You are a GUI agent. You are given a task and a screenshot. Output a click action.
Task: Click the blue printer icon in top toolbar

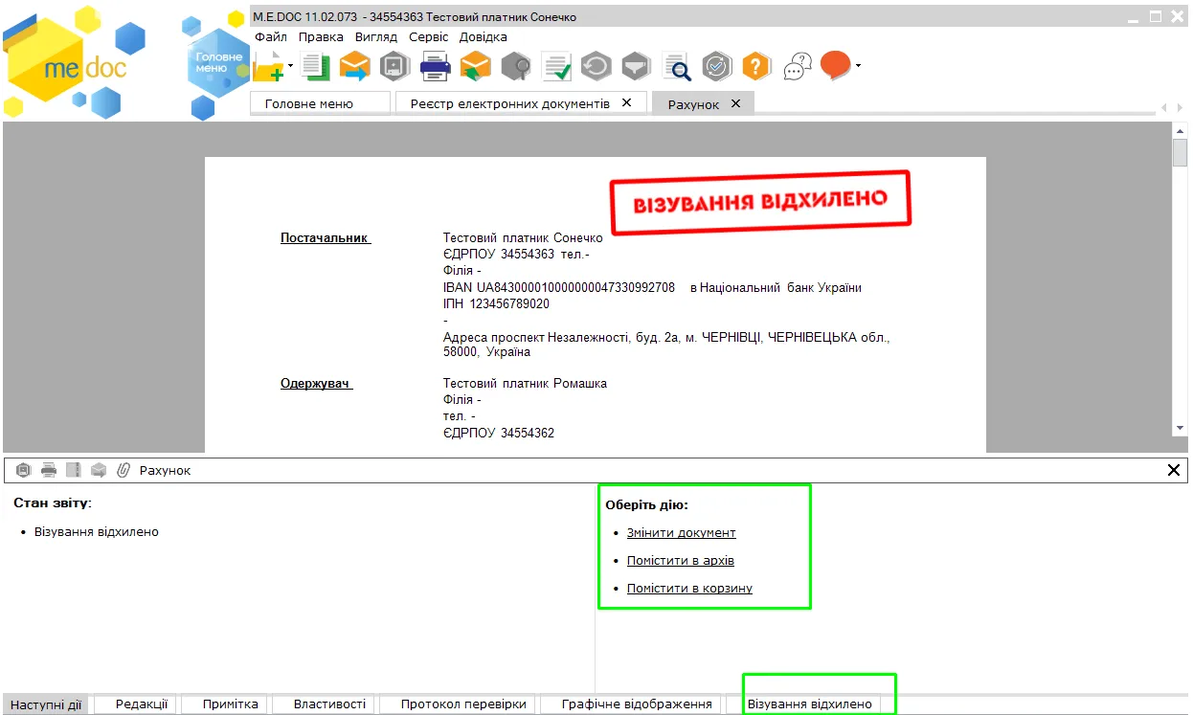point(436,66)
